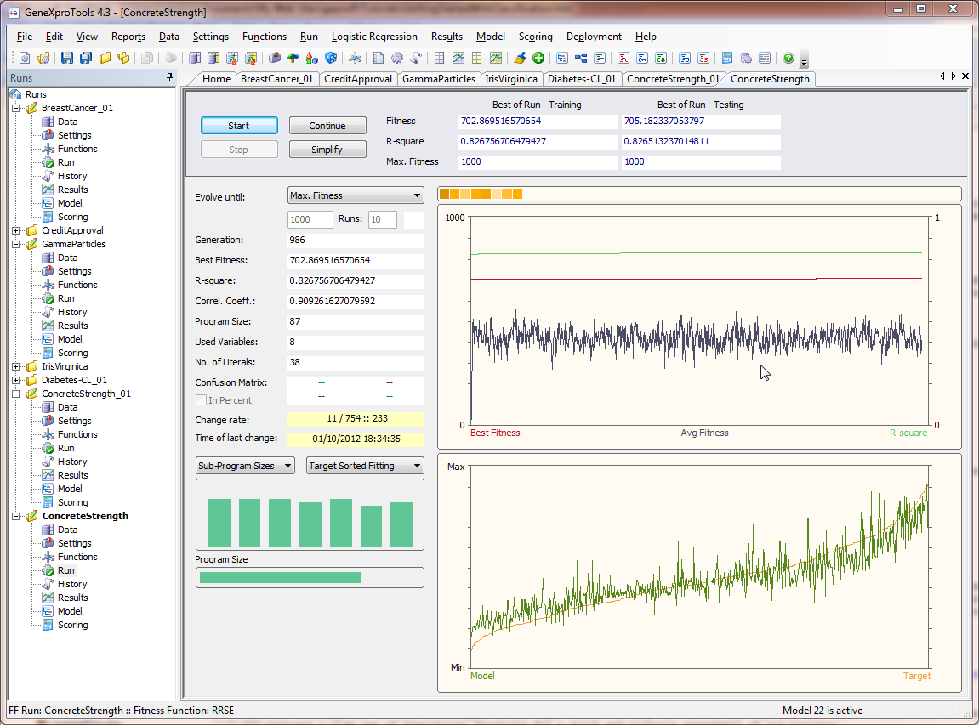Click the blue hierarchy-tree toolbar icon
Screen dimensions: 979x725
pos(581,58)
